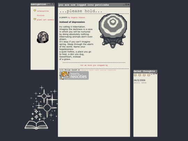Minimize the 'logged into petricake' window
Screen dimensions: 188x141
pos(124,5)
